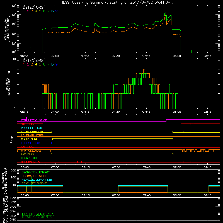The height and width of the screenshot is (223, 223).
Task: Click the REAR_DEC_WEIGHT legend entry
Action: 34,183
